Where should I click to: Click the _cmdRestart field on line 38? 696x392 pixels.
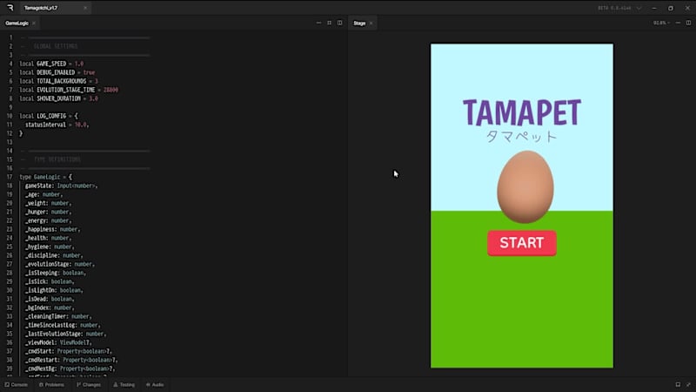[42, 360]
